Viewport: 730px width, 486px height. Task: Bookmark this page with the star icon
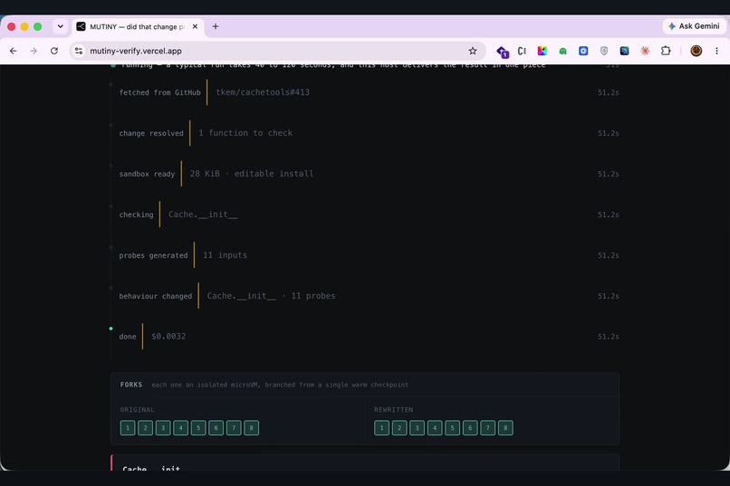pyautogui.click(x=473, y=51)
